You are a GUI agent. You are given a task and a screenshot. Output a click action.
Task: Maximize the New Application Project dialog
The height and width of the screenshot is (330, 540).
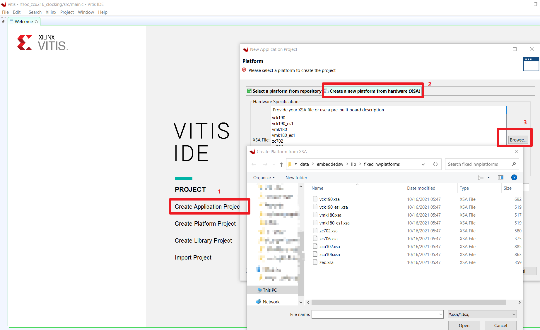[515, 49]
